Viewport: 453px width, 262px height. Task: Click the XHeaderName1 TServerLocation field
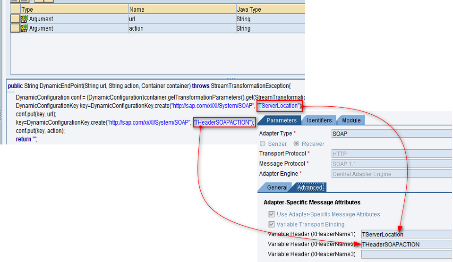pos(406,234)
